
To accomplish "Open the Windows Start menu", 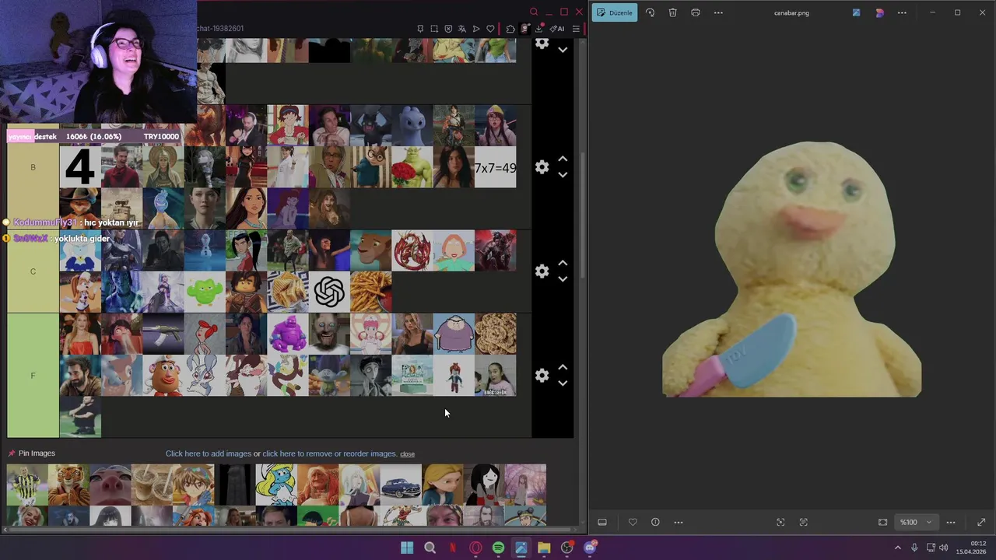I will [407, 548].
